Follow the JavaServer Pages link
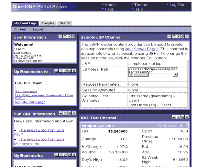 coord(142,49)
